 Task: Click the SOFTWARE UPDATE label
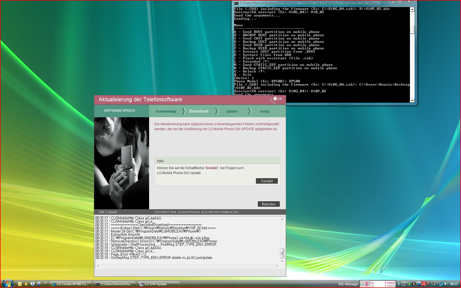119,111
